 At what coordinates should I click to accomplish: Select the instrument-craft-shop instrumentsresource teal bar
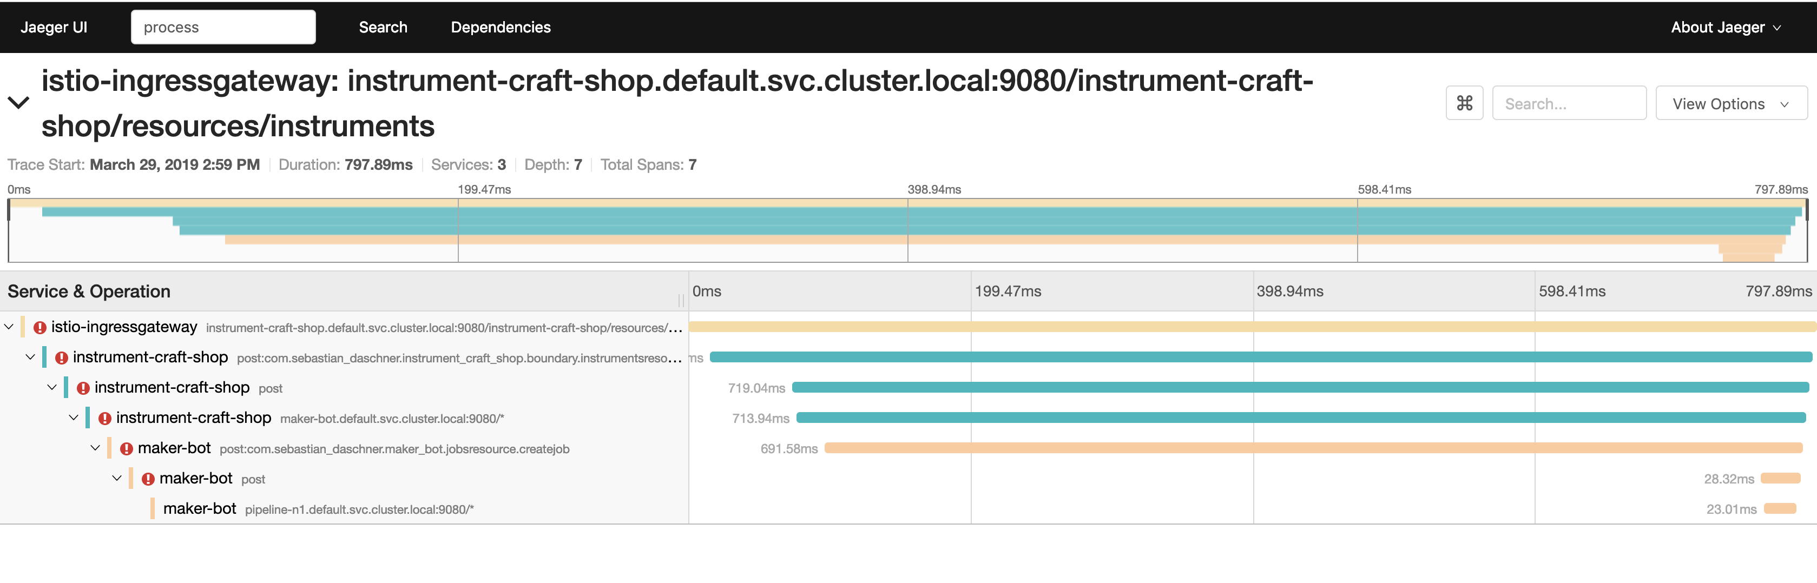pos(1261,357)
